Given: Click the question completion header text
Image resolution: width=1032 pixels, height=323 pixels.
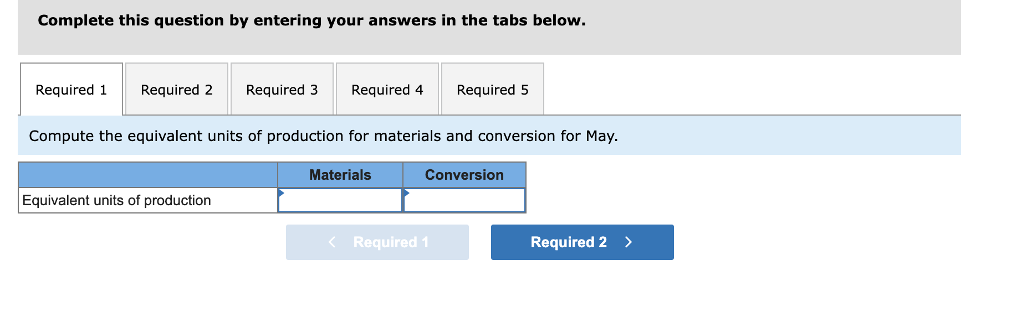Looking at the screenshot, I should 310,20.
